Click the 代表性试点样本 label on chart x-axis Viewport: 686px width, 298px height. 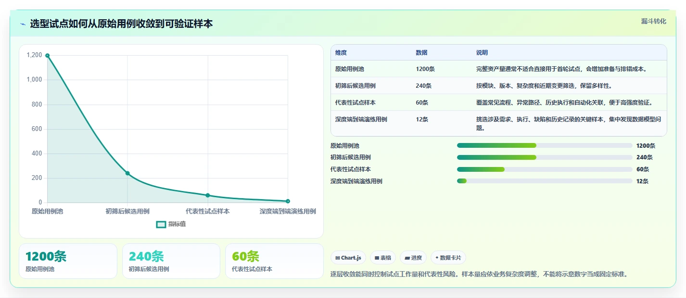[208, 211]
